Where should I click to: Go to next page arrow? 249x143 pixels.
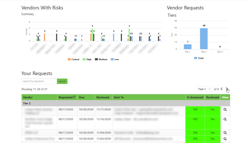pos(227,89)
